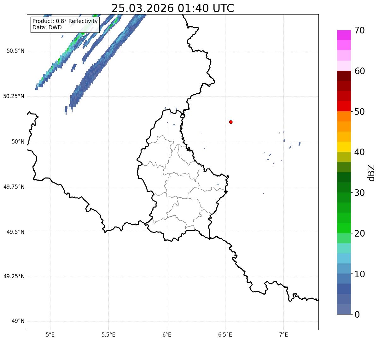Click the Product: 0.8° Reflectivity label
The image size is (379, 341).
(65, 21)
